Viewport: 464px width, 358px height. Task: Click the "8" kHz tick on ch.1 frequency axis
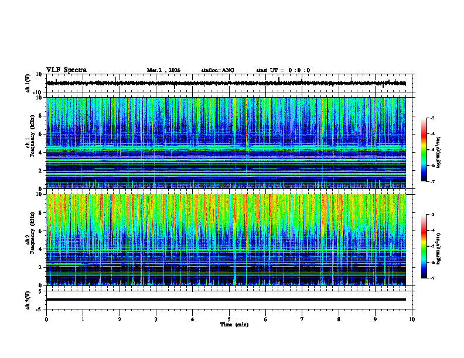(40, 116)
